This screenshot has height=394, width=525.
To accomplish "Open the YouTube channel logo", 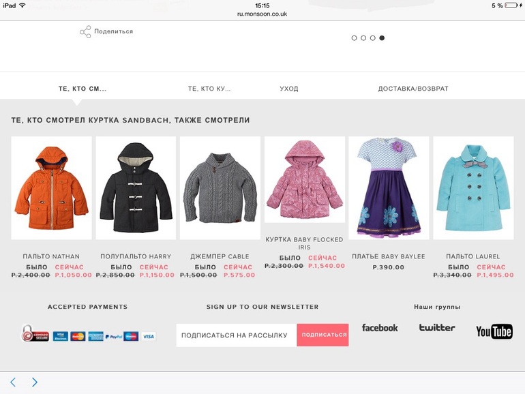I will 494,331.
